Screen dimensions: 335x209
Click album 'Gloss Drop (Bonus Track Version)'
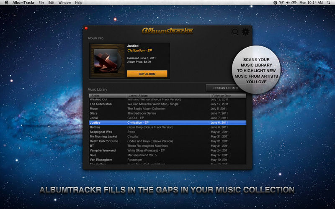[150, 127]
